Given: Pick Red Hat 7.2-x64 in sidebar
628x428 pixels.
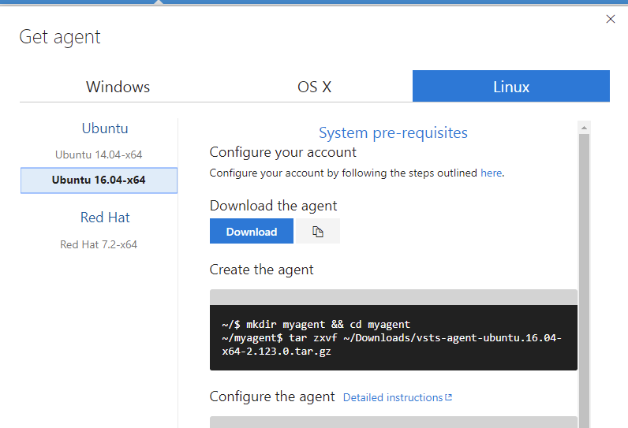Looking at the screenshot, I should pos(99,244).
